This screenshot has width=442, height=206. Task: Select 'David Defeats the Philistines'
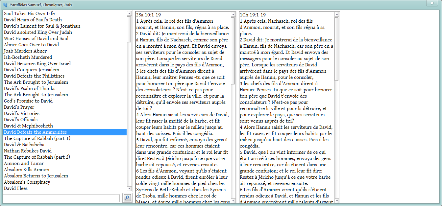[x=65, y=76]
